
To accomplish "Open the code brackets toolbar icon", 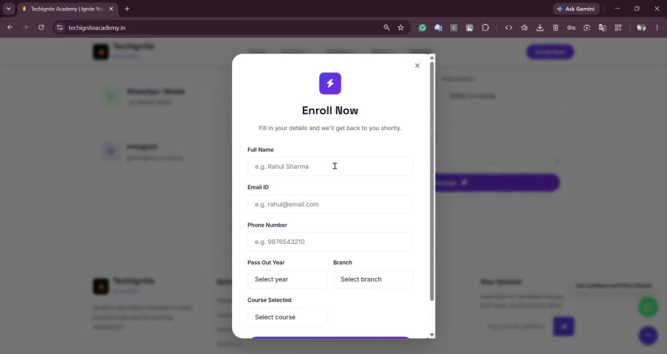I will click(509, 27).
